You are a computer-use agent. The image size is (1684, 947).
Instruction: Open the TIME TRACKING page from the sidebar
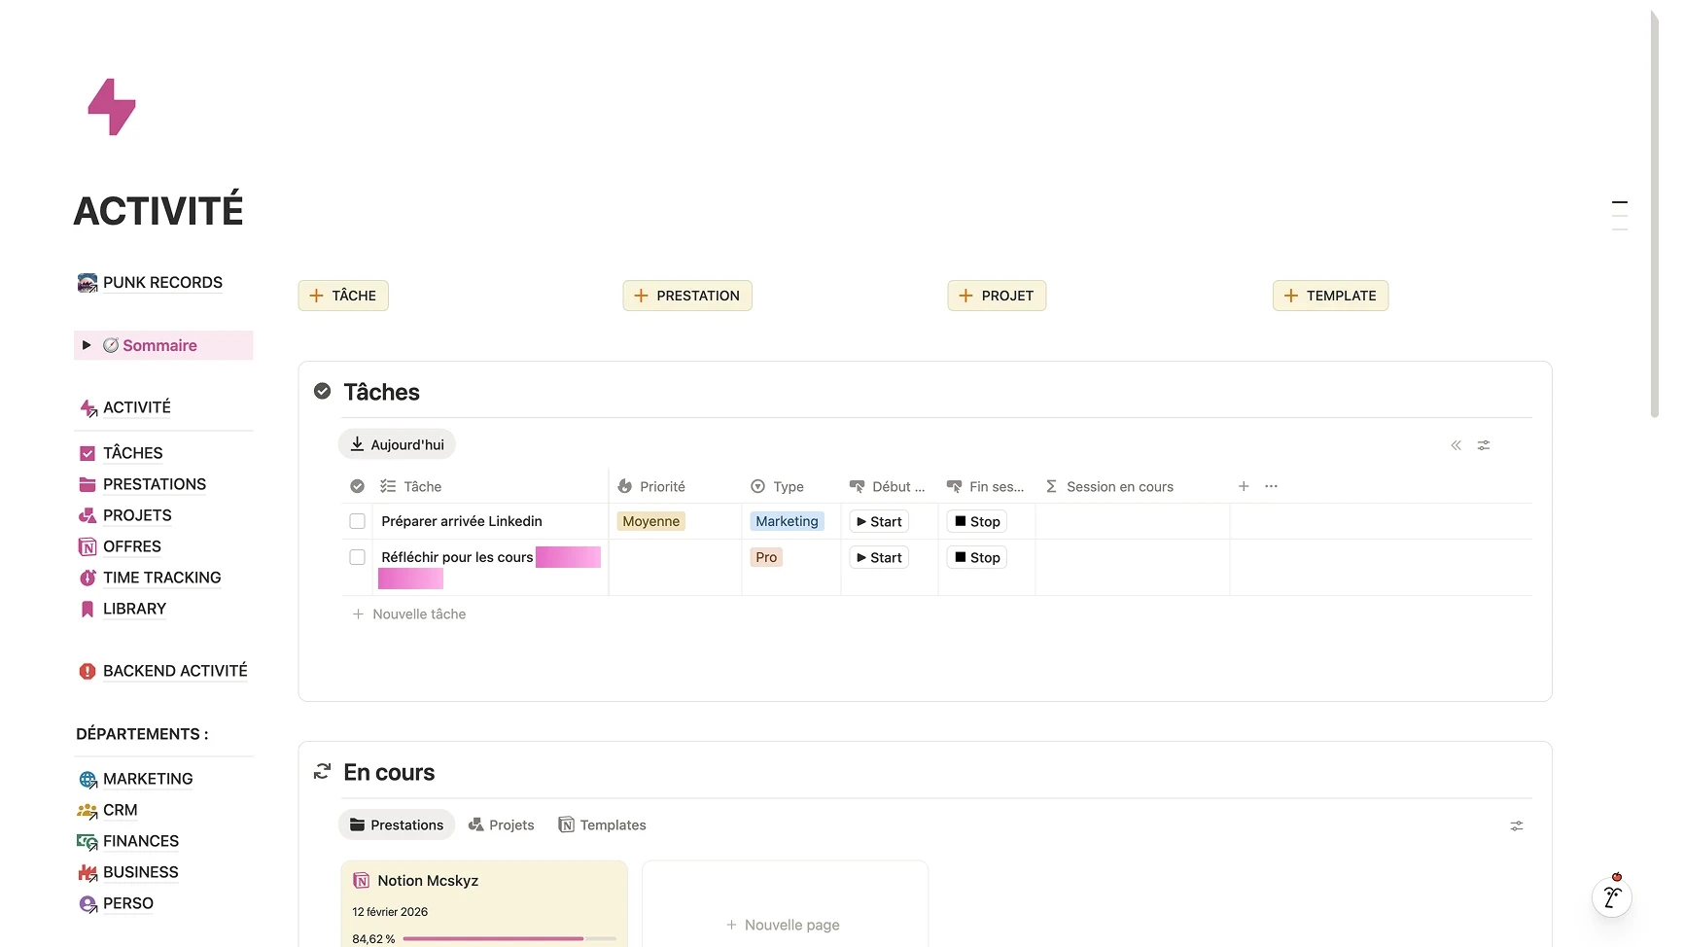(x=161, y=578)
